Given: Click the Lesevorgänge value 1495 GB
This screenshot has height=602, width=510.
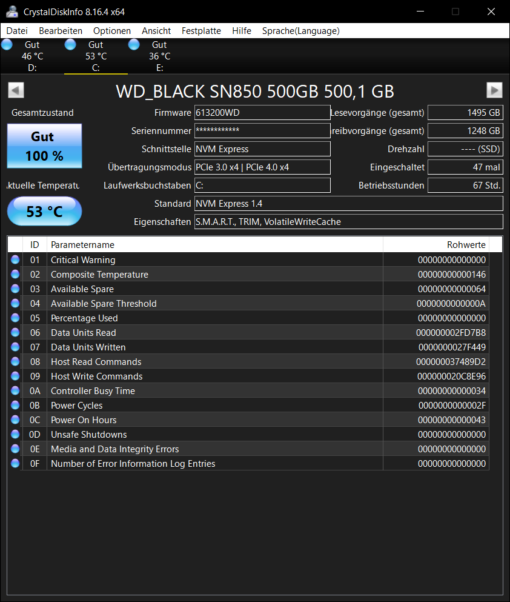Looking at the screenshot, I should point(465,113).
